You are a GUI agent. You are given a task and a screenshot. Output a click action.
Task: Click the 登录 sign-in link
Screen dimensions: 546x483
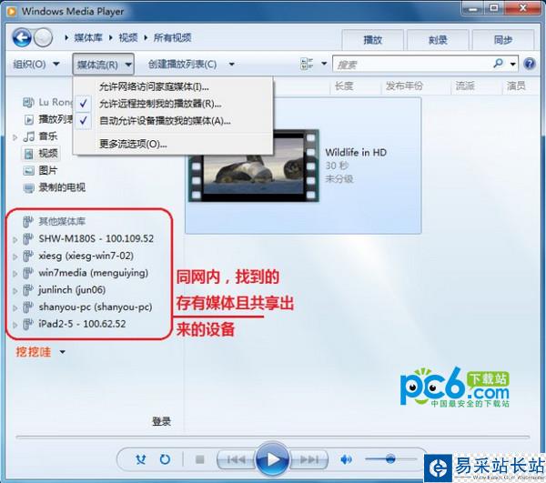(162, 421)
